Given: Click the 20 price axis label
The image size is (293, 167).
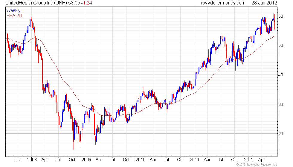Looking at the screenshot, I should coord(281,134).
